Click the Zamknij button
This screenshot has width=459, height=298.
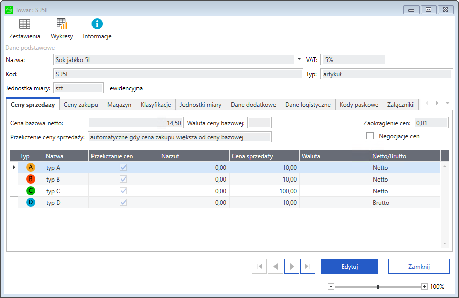[419, 266]
